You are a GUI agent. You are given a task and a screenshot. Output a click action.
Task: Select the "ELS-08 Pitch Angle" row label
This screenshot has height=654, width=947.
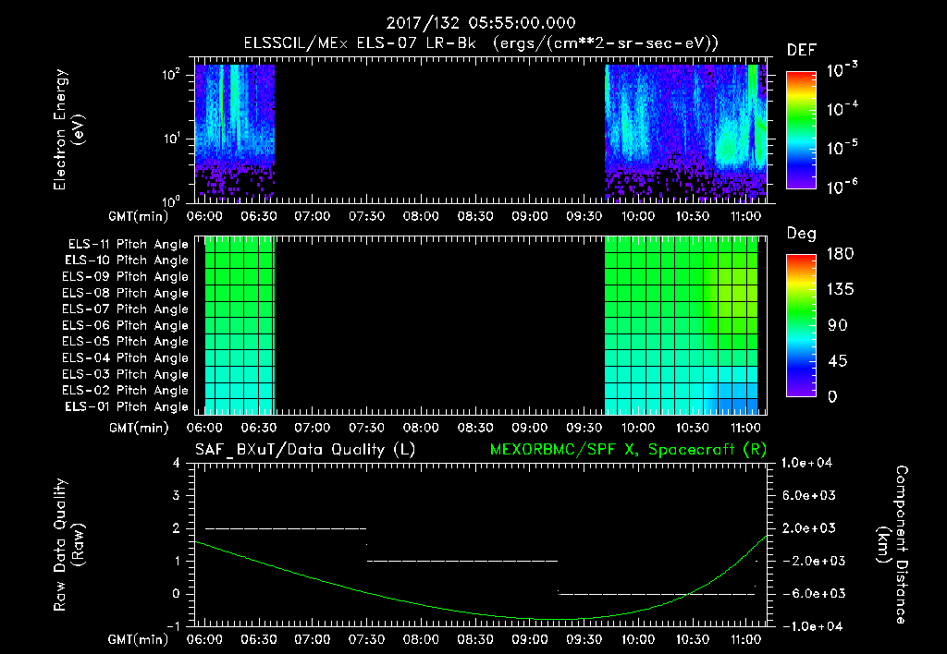pos(126,293)
